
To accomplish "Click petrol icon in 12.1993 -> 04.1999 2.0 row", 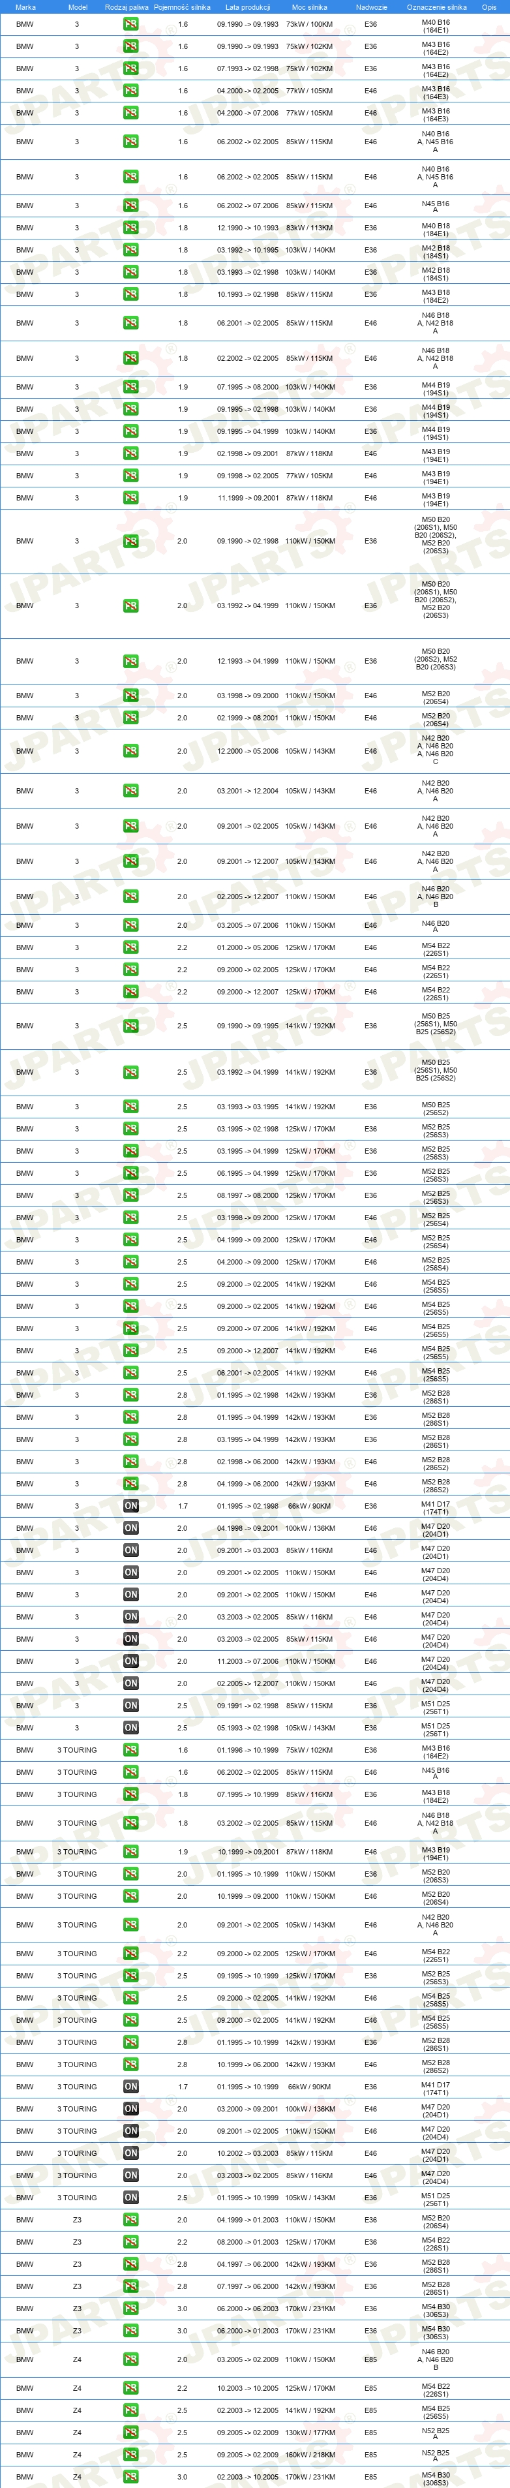I will pos(130,662).
